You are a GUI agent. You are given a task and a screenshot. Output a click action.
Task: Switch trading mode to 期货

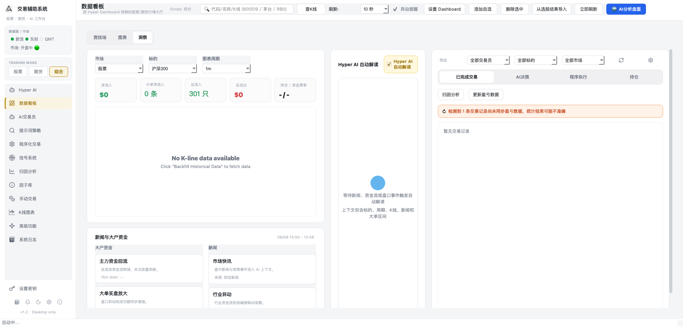(38, 72)
